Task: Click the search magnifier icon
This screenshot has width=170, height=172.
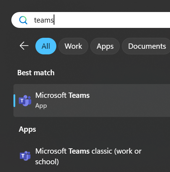Action: coord(23,20)
